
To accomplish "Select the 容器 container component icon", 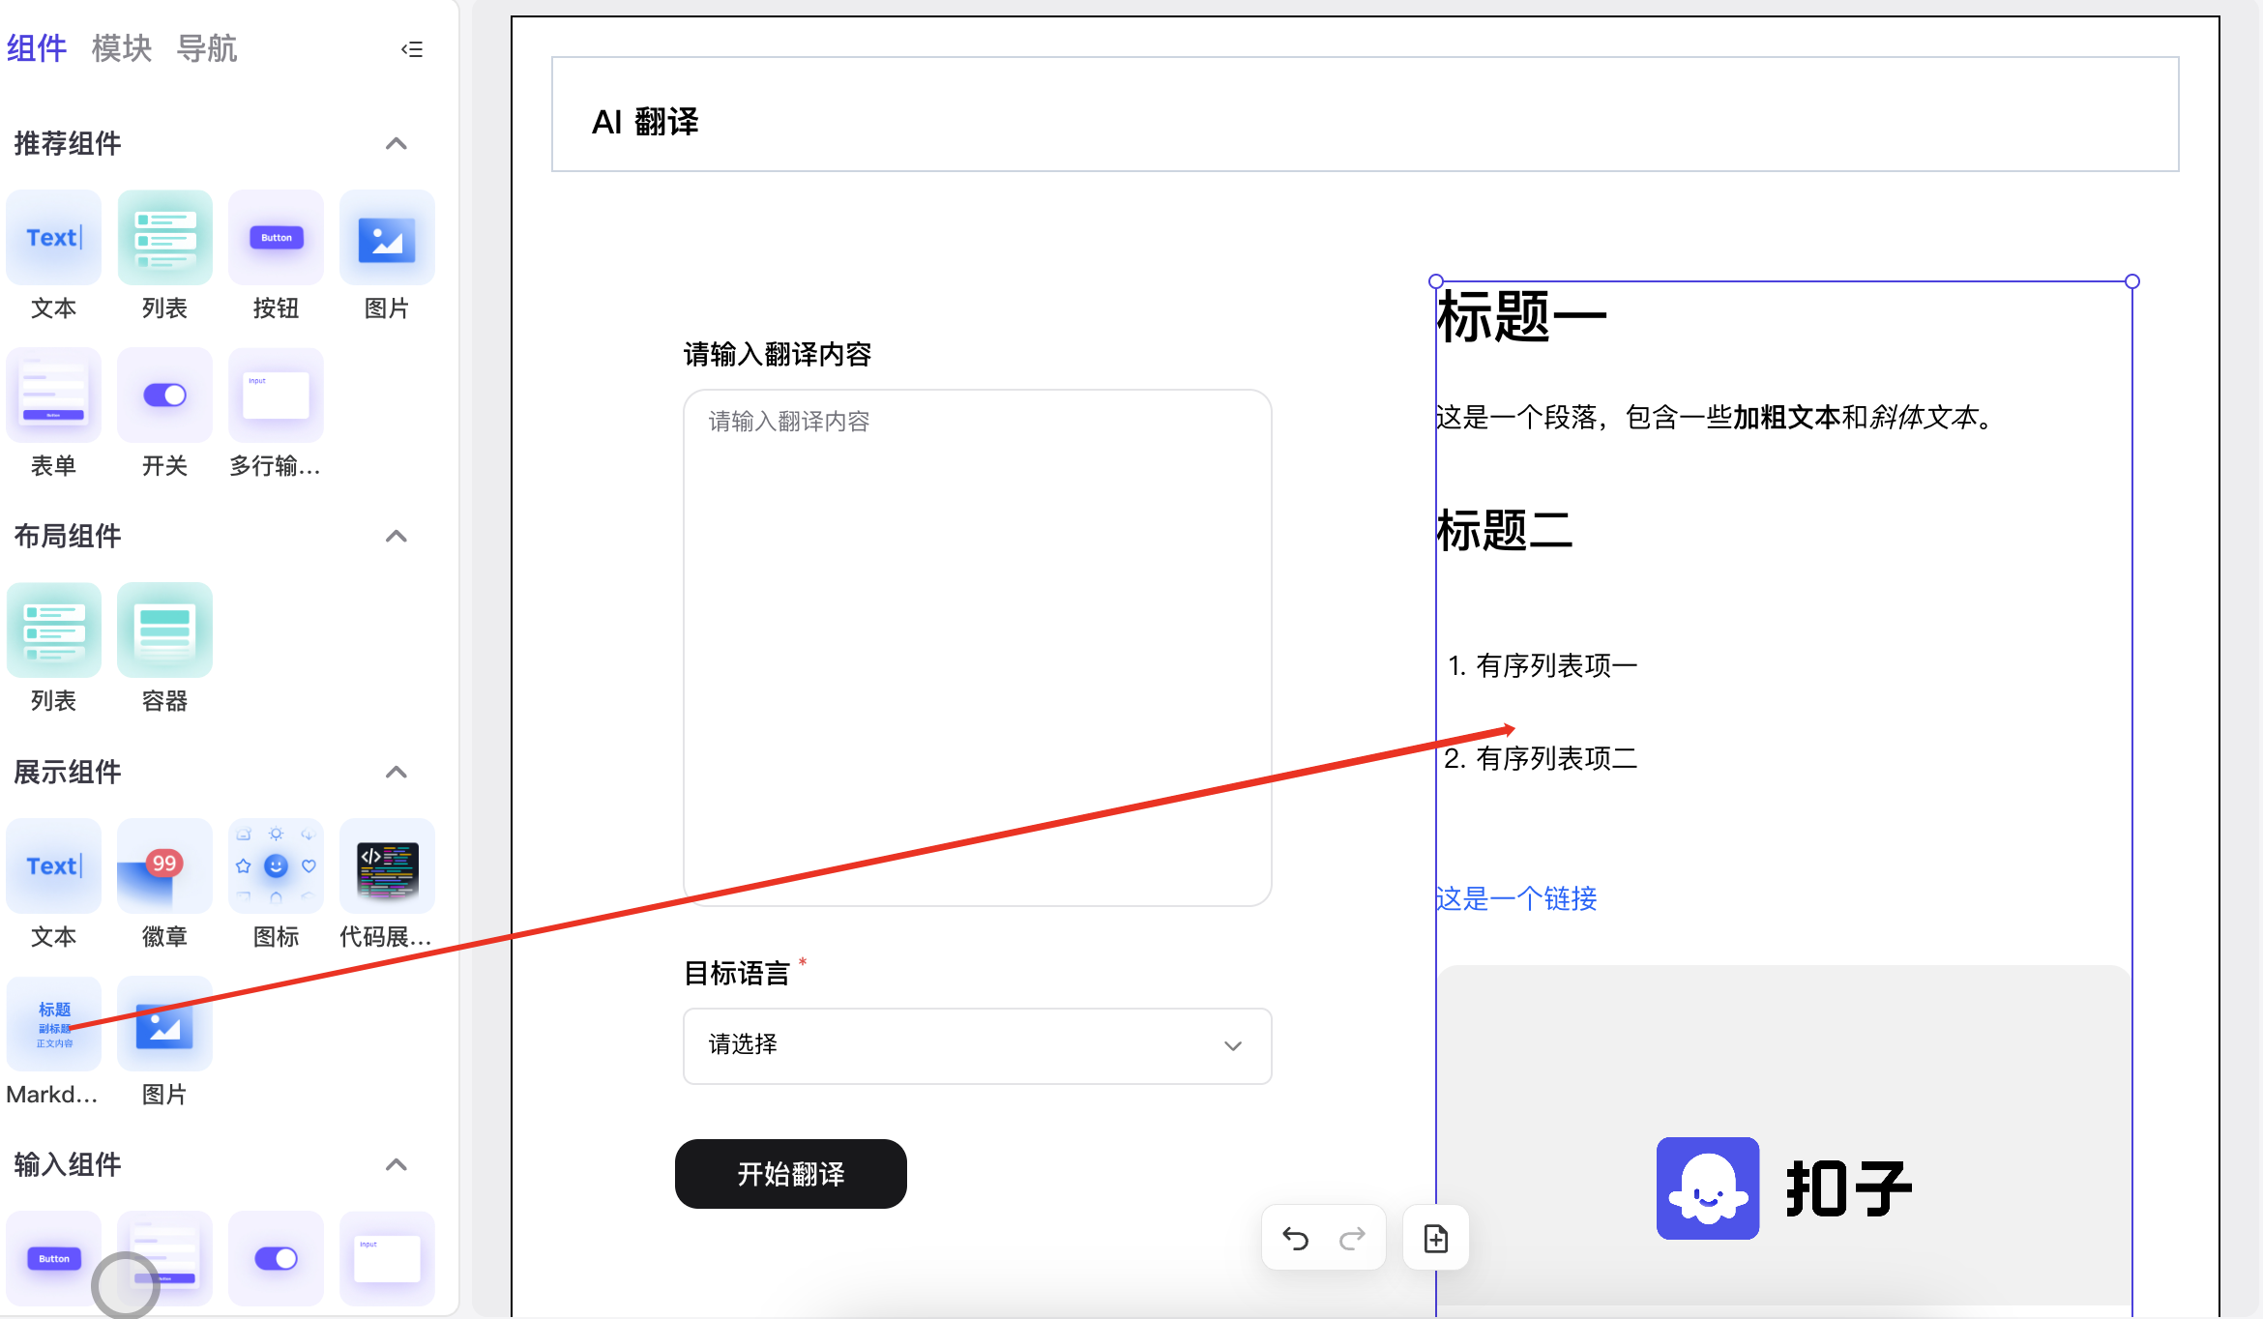I will pos(164,630).
